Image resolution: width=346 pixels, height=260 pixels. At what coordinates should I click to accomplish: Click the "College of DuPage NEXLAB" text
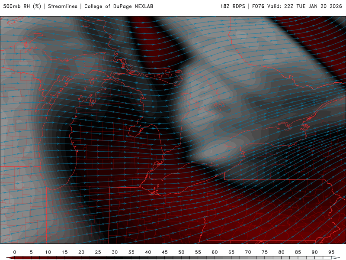[119, 6]
